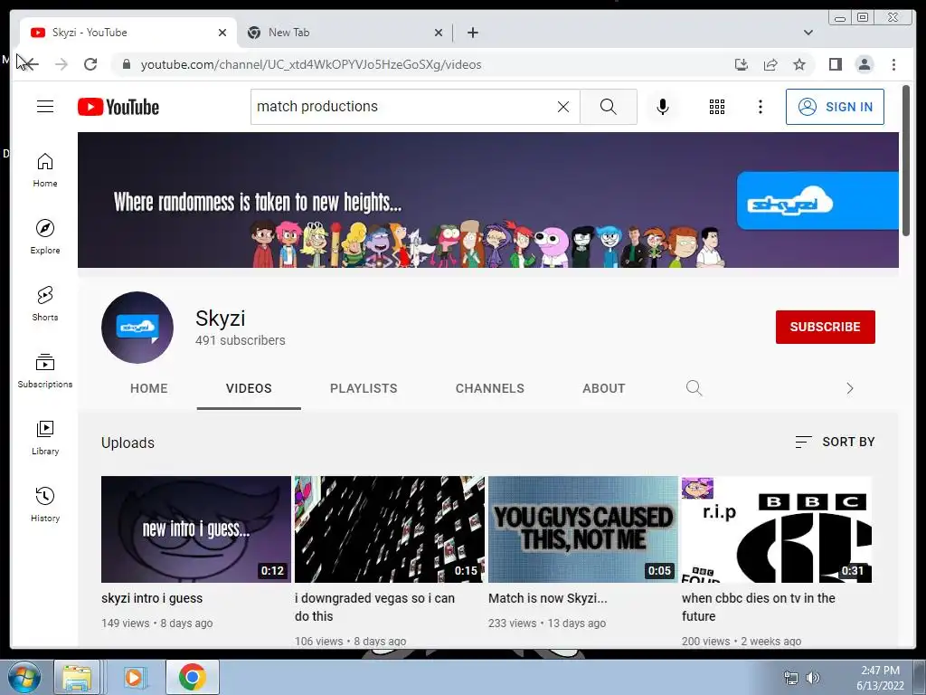Open channel HOME tab
The height and width of the screenshot is (695, 926).
pos(149,388)
